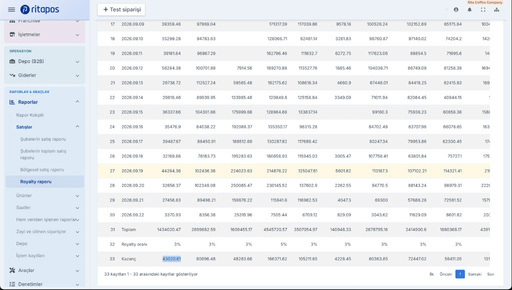512x290 pixels.
Task: Open the organization hierarchy icon
Action: (496, 10)
